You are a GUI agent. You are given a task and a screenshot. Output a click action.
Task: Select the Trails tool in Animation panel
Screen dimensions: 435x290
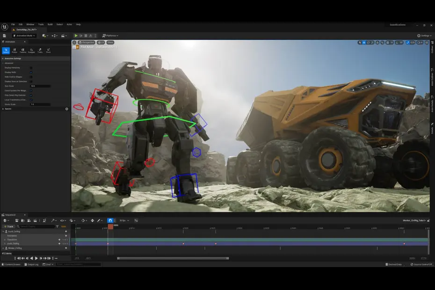click(40, 51)
